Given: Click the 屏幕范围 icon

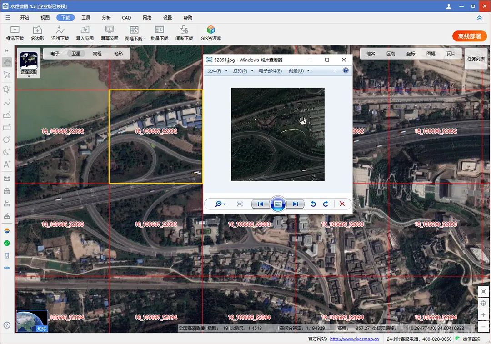Looking at the screenshot, I should 109,33.
